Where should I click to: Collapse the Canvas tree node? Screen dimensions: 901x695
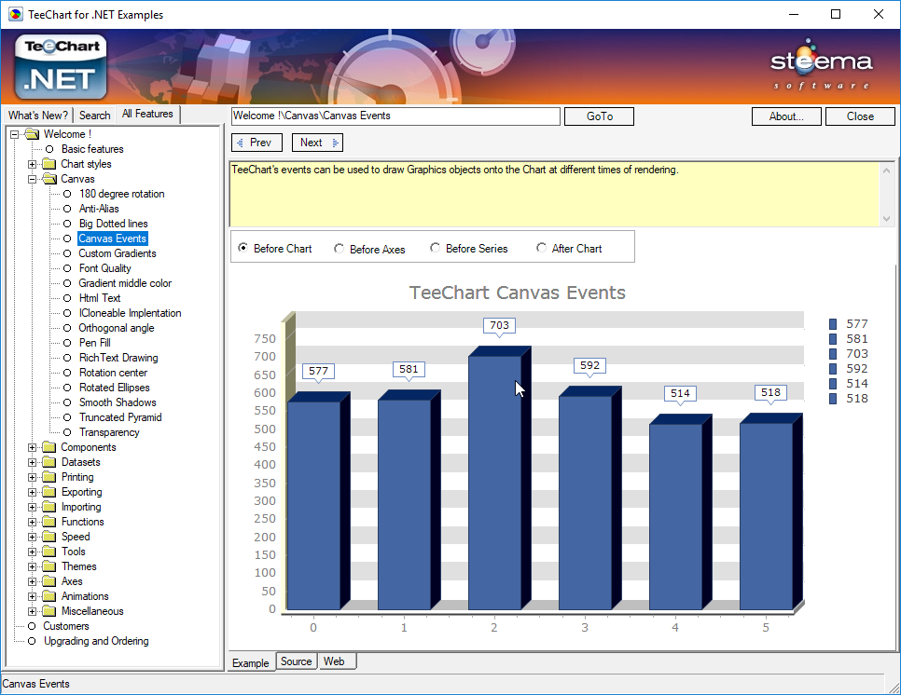click(32, 179)
